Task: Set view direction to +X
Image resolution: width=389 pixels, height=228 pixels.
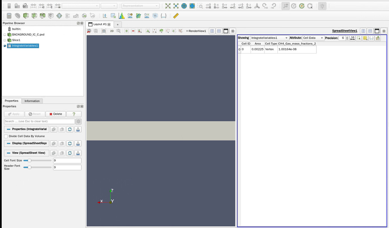Action: pos(208,6)
